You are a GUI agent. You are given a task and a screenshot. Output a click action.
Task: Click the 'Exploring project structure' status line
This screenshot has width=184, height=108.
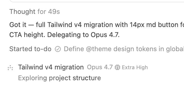[x=60, y=78]
